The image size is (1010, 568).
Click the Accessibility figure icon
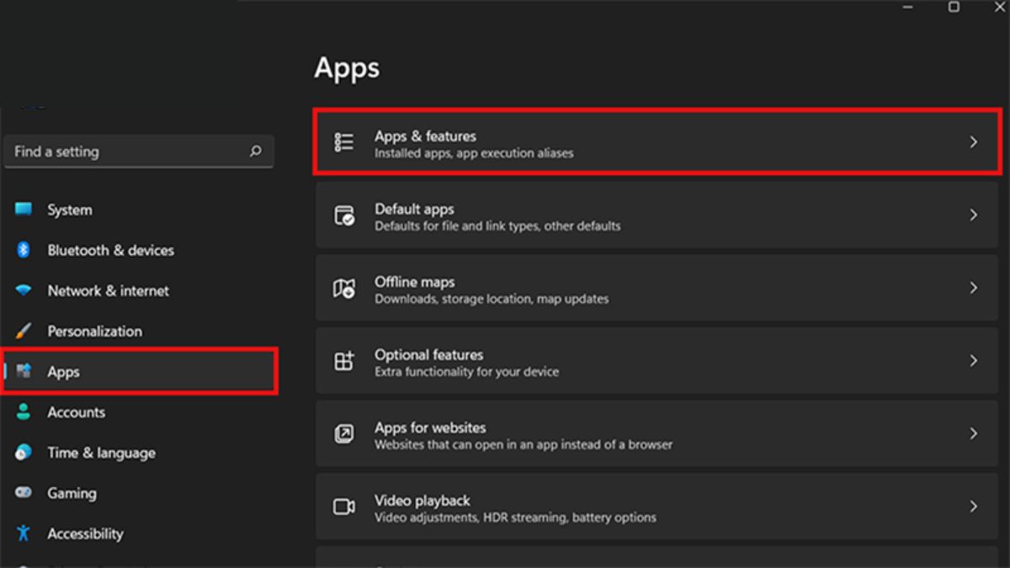point(24,533)
